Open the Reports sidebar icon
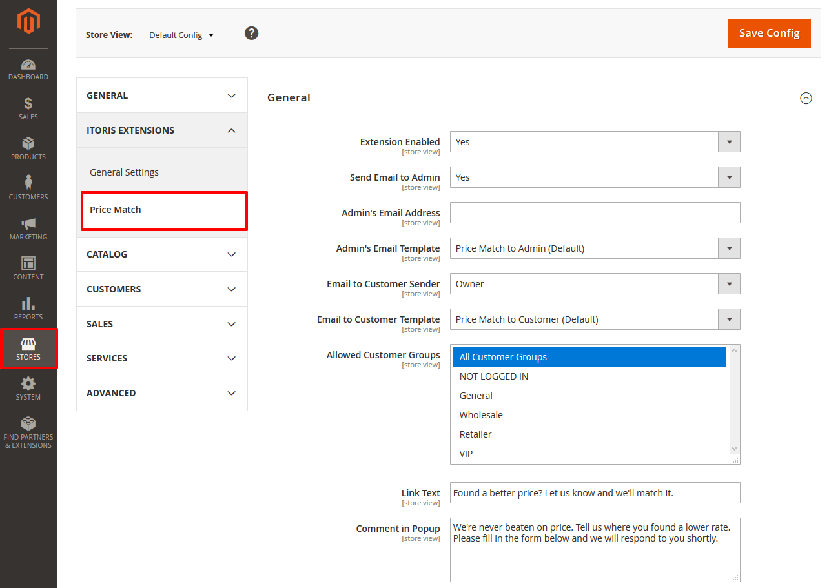Image resolution: width=840 pixels, height=588 pixels. tap(28, 308)
